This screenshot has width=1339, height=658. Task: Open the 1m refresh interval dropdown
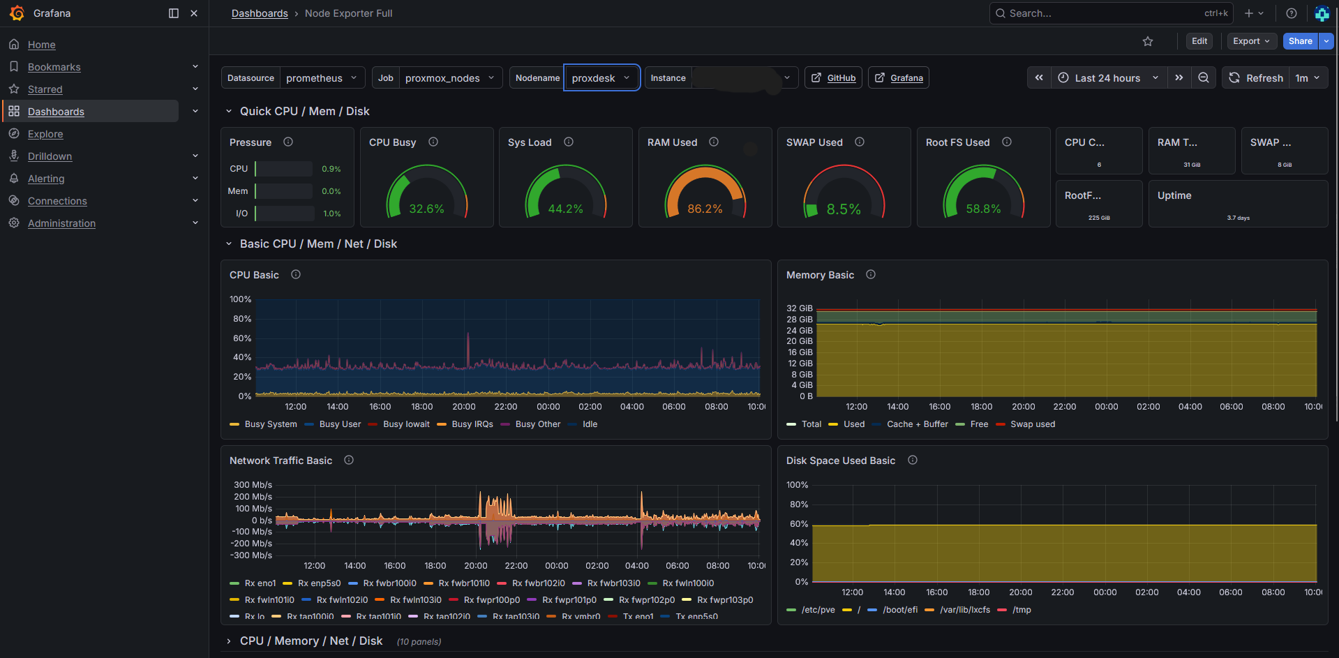pyautogui.click(x=1308, y=77)
